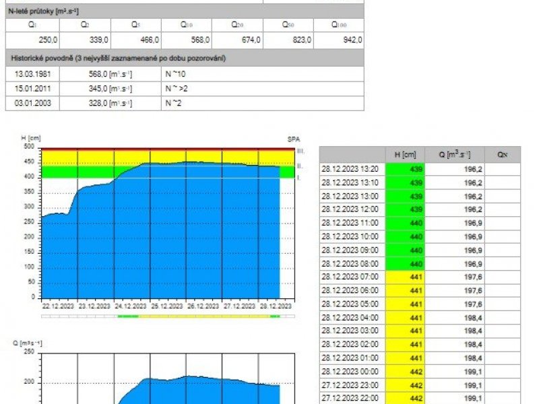This screenshot has width=539, height=404.
Task: Select 25.12.2023 on water level chart axis
Action: point(168,306)
